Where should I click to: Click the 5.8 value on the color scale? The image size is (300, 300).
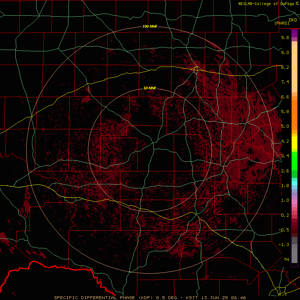coord(285,112)
